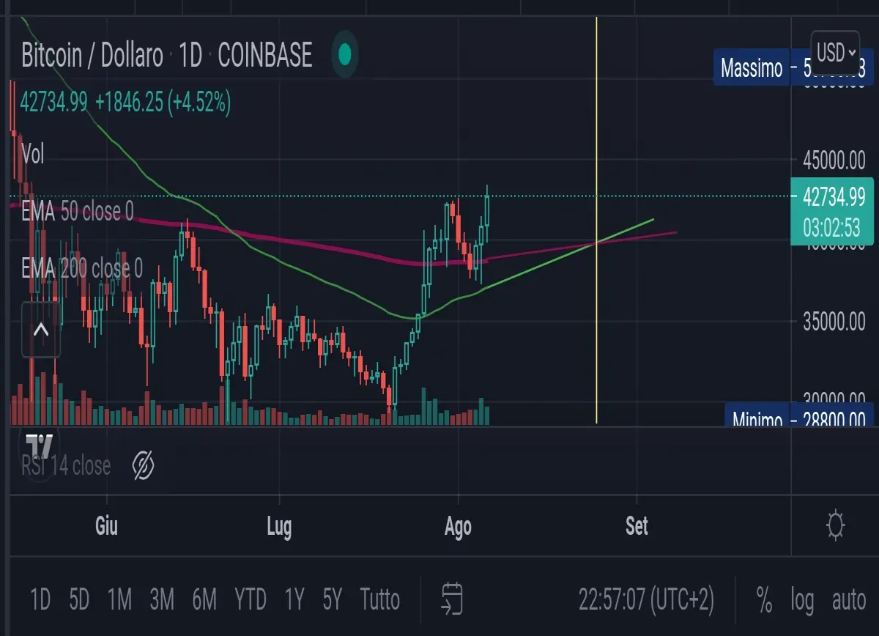The height and width of the screenshot is (636, 879).
Task: Select the YTD time range
Action: coord(251,600)
